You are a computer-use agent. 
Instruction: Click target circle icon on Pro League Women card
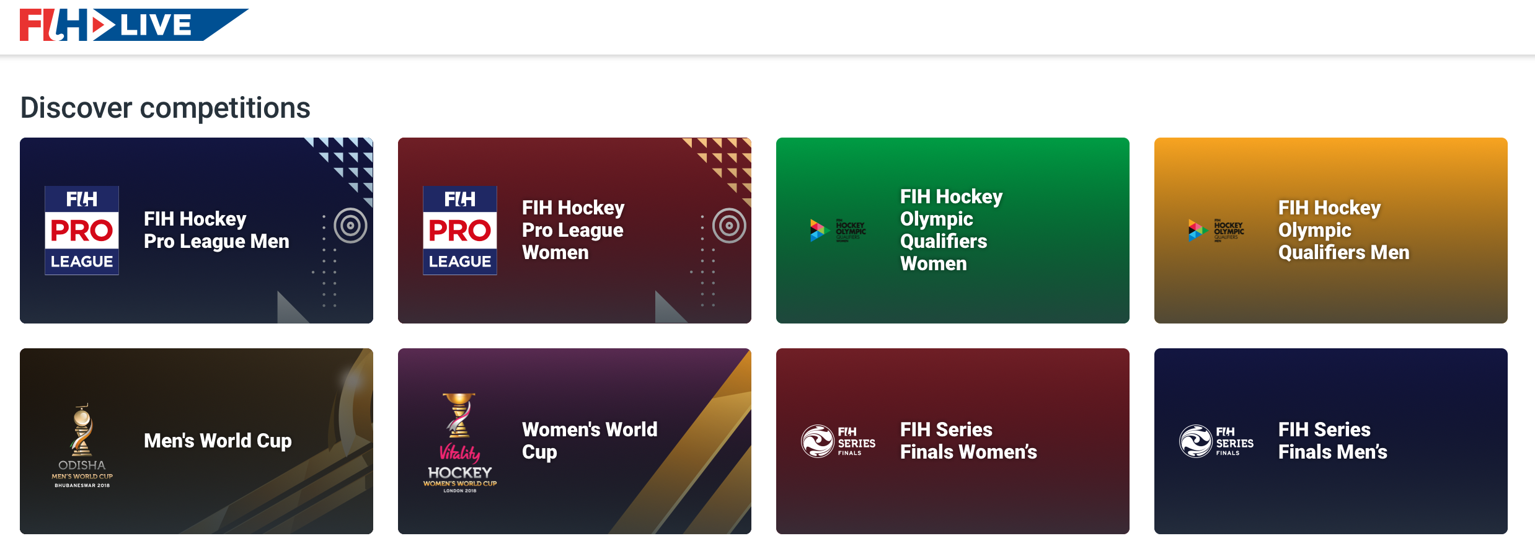[x=729, y=226]
